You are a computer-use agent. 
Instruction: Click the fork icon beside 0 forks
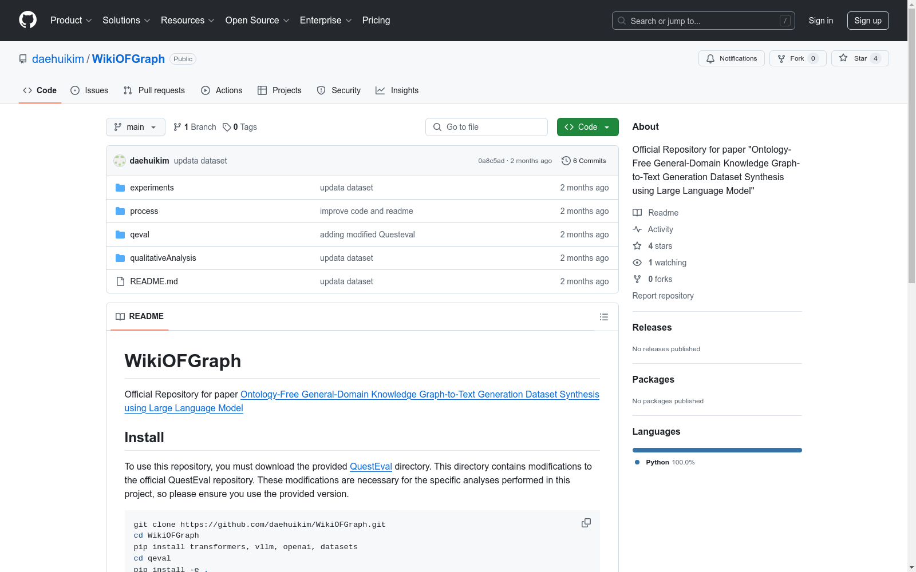point(637,279)
